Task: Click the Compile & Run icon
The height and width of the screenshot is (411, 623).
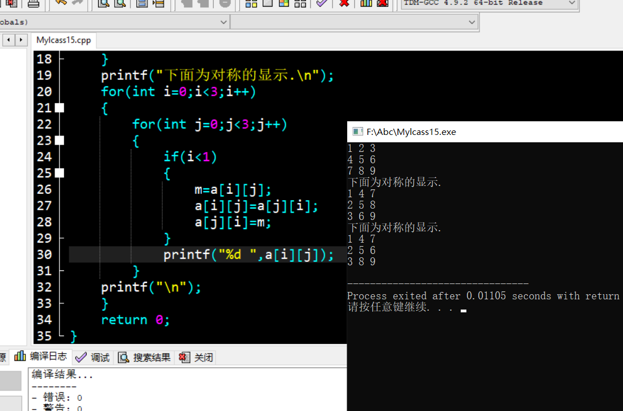Action: [284, 3]
